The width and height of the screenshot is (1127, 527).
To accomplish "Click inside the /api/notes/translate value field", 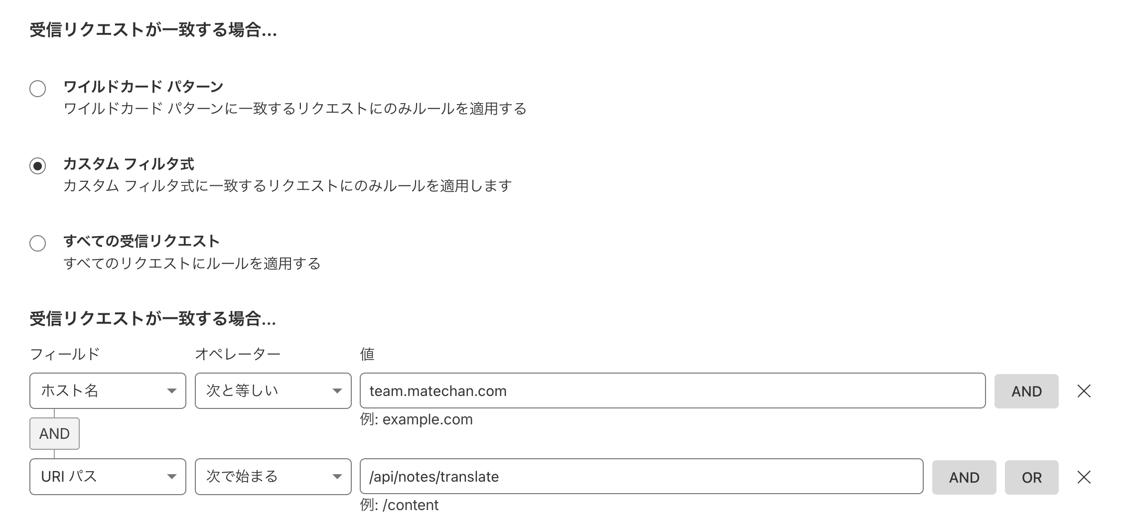I will [x=548, y=477].
